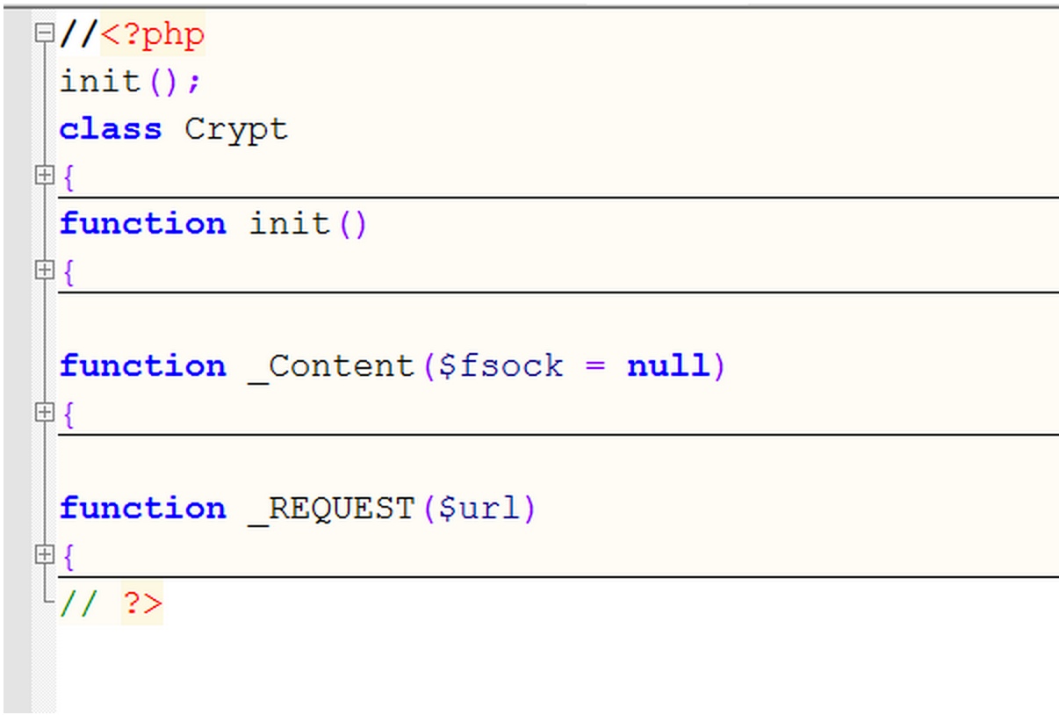
Task: Click the _Content function name
Action: click(x=331, y=366)
